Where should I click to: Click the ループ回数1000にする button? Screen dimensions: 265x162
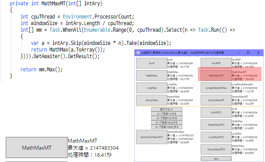click(167, 127)
